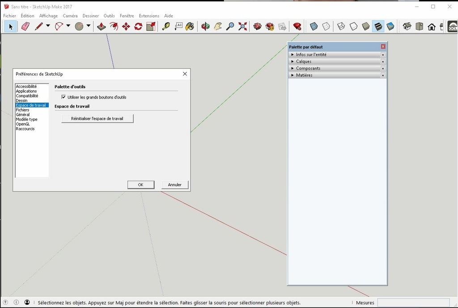This screenshot has width=458, height=308.
Task: Open the 3D Warehouse
Action: click(257, 26)
